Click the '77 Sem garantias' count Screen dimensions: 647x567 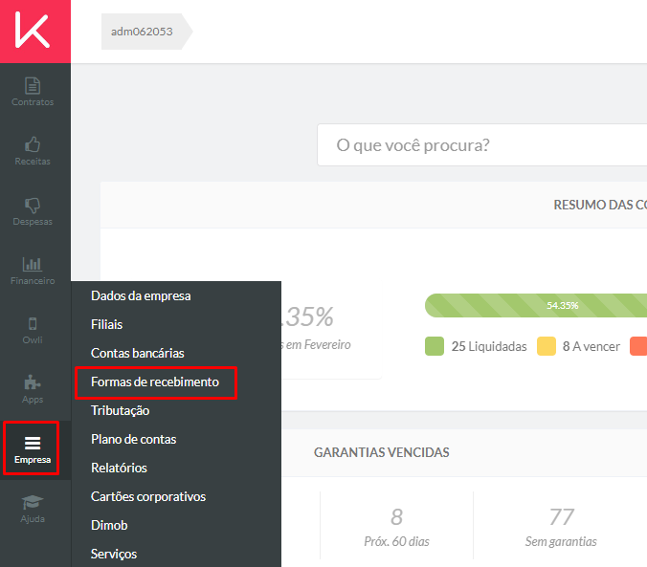tap(561, 528)
